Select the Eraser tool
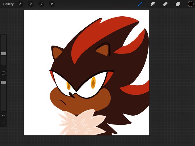 click(165, 4)
